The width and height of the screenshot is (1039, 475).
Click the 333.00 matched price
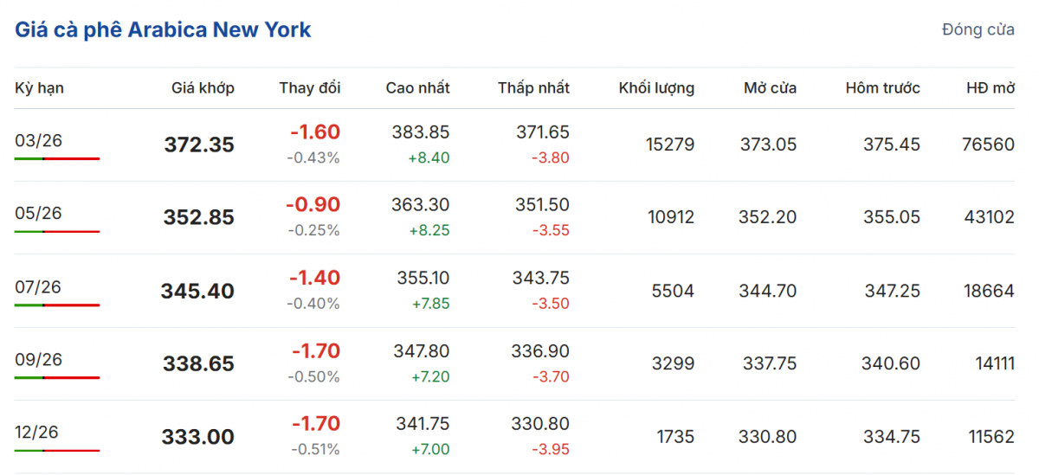pyautogui.click(x=198, y=438)
